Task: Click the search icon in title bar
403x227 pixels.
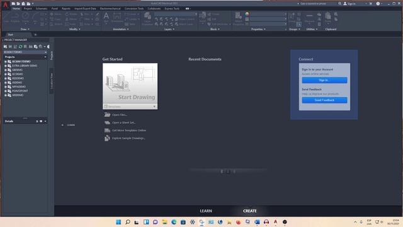Action: (340, 4)
